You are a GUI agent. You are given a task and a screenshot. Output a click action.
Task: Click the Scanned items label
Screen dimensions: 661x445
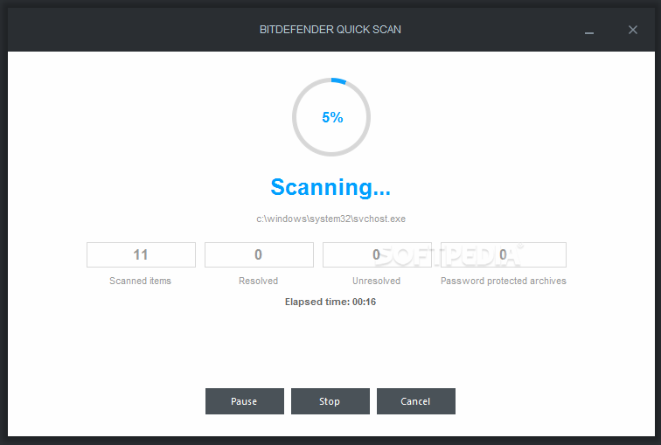141,281
